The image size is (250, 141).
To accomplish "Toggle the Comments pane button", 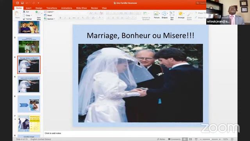I will 174,139.
